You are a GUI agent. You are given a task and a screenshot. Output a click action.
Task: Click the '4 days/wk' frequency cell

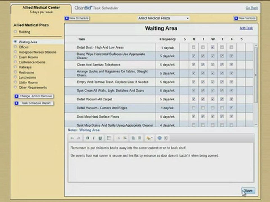pyautogui.click(x=167, y=125)
